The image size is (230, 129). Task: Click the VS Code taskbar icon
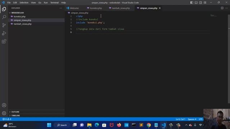point(164,125)
